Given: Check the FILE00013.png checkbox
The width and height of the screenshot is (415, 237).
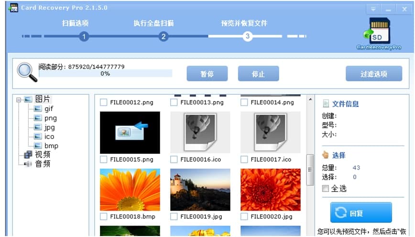Looking at the screenshot, I should click(x=174, y=102).
